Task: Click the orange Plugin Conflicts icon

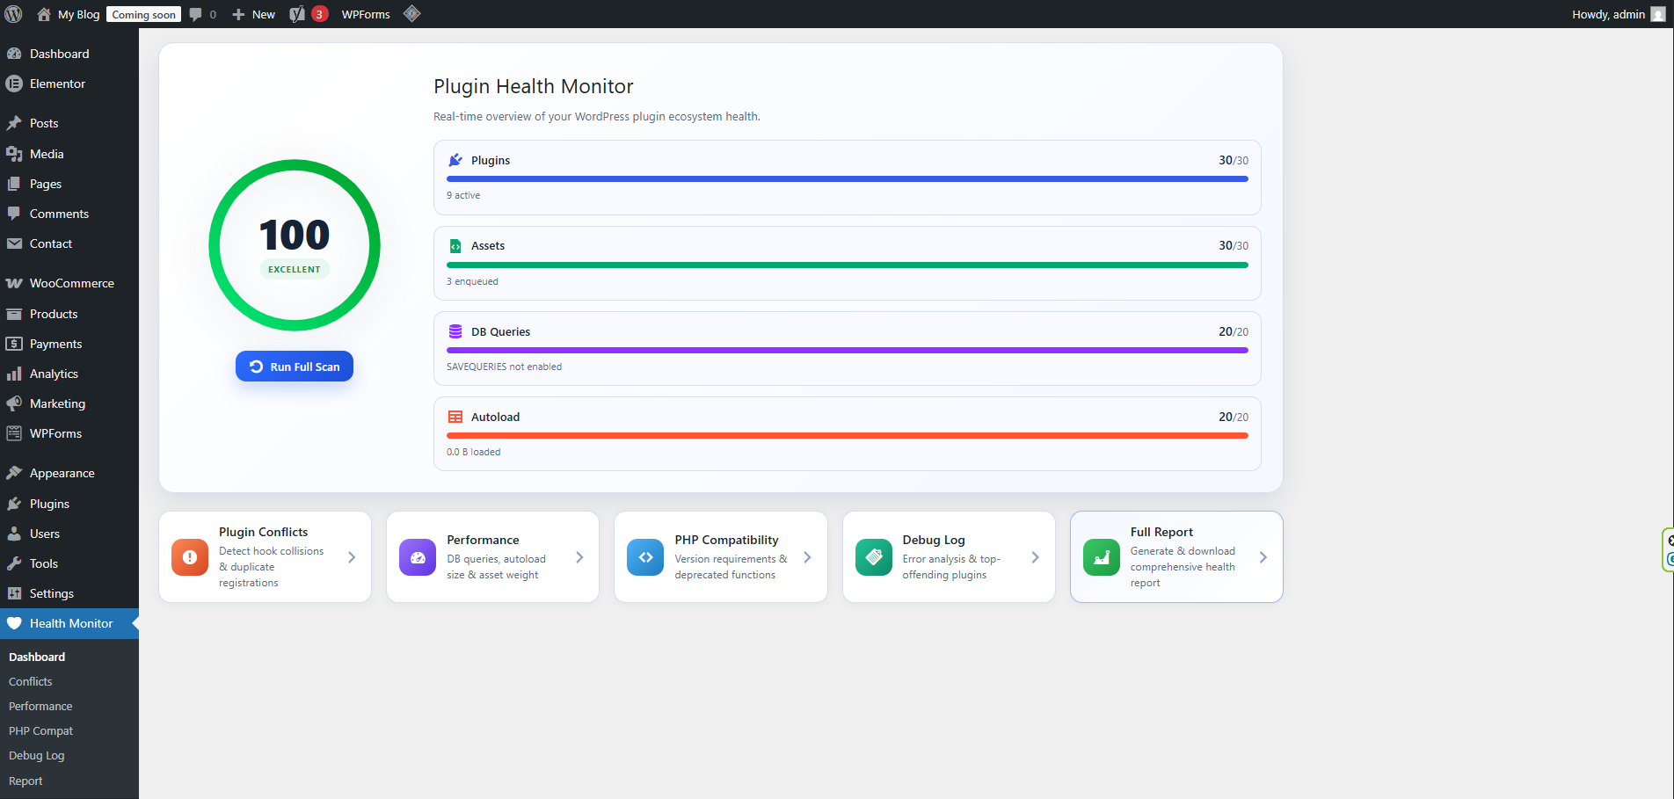Action: point(190,557)
